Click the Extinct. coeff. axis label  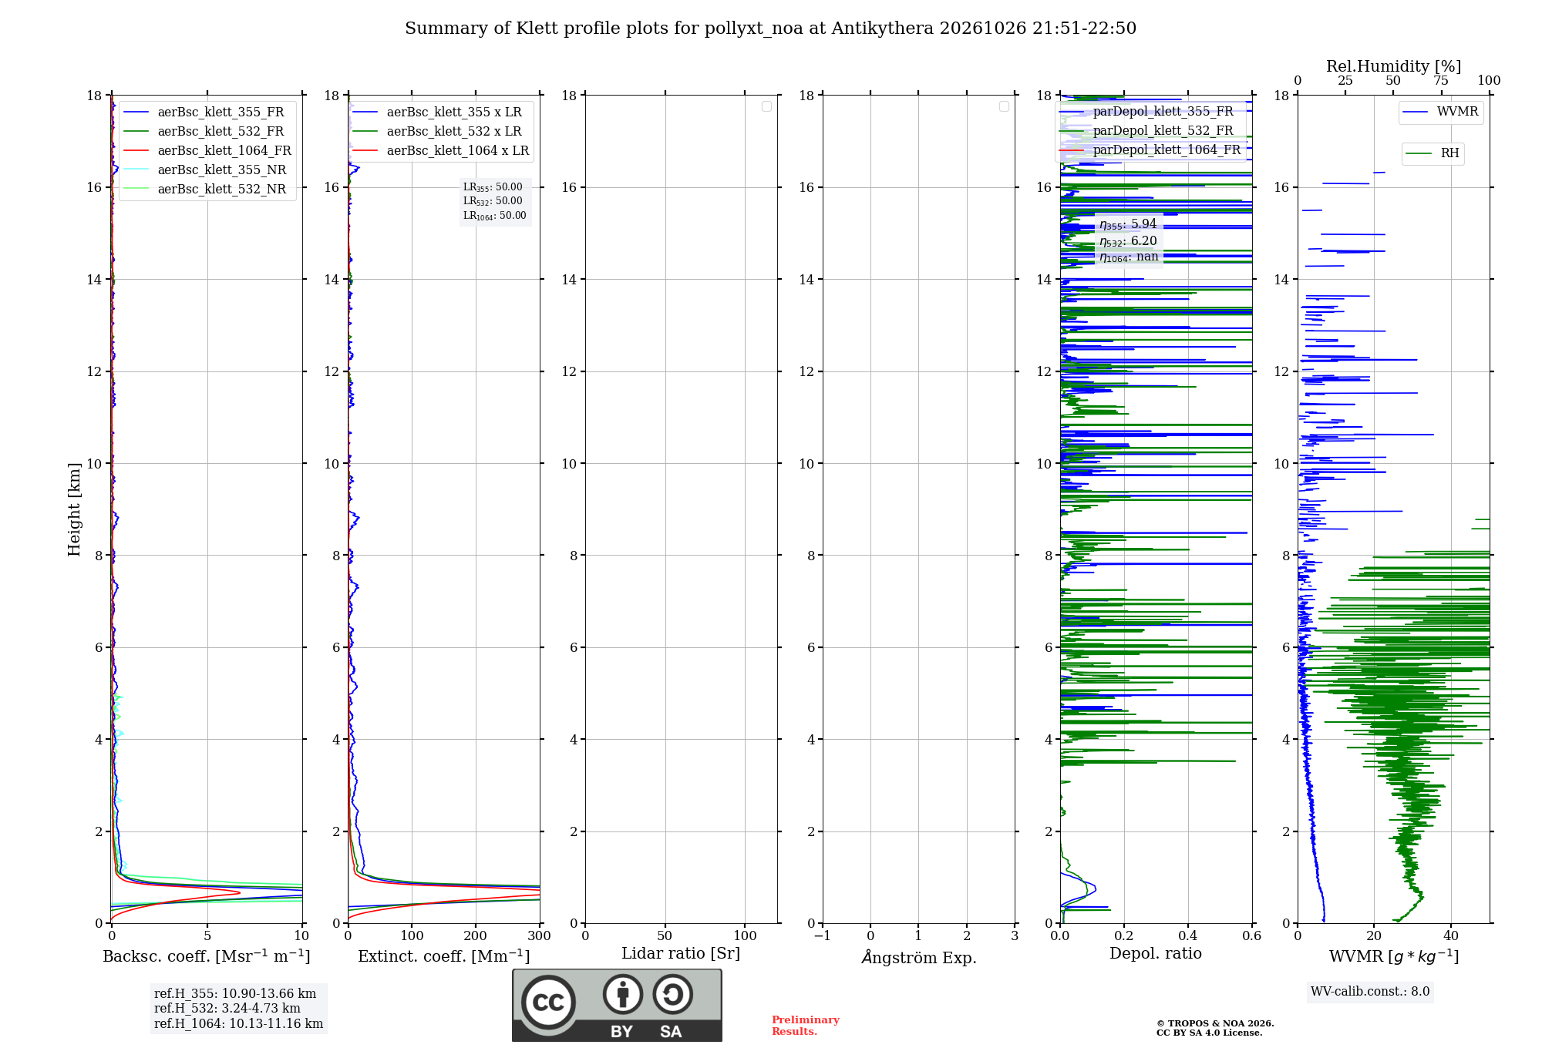[444, 956]
